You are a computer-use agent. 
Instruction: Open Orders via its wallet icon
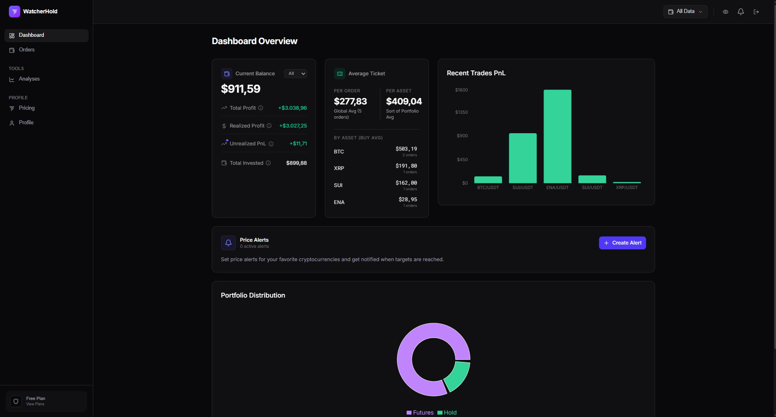[x=11, y=50]
